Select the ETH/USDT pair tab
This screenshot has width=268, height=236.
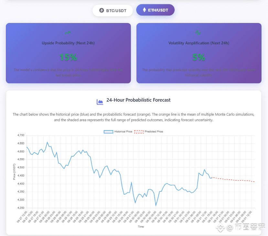coord(155,10)
